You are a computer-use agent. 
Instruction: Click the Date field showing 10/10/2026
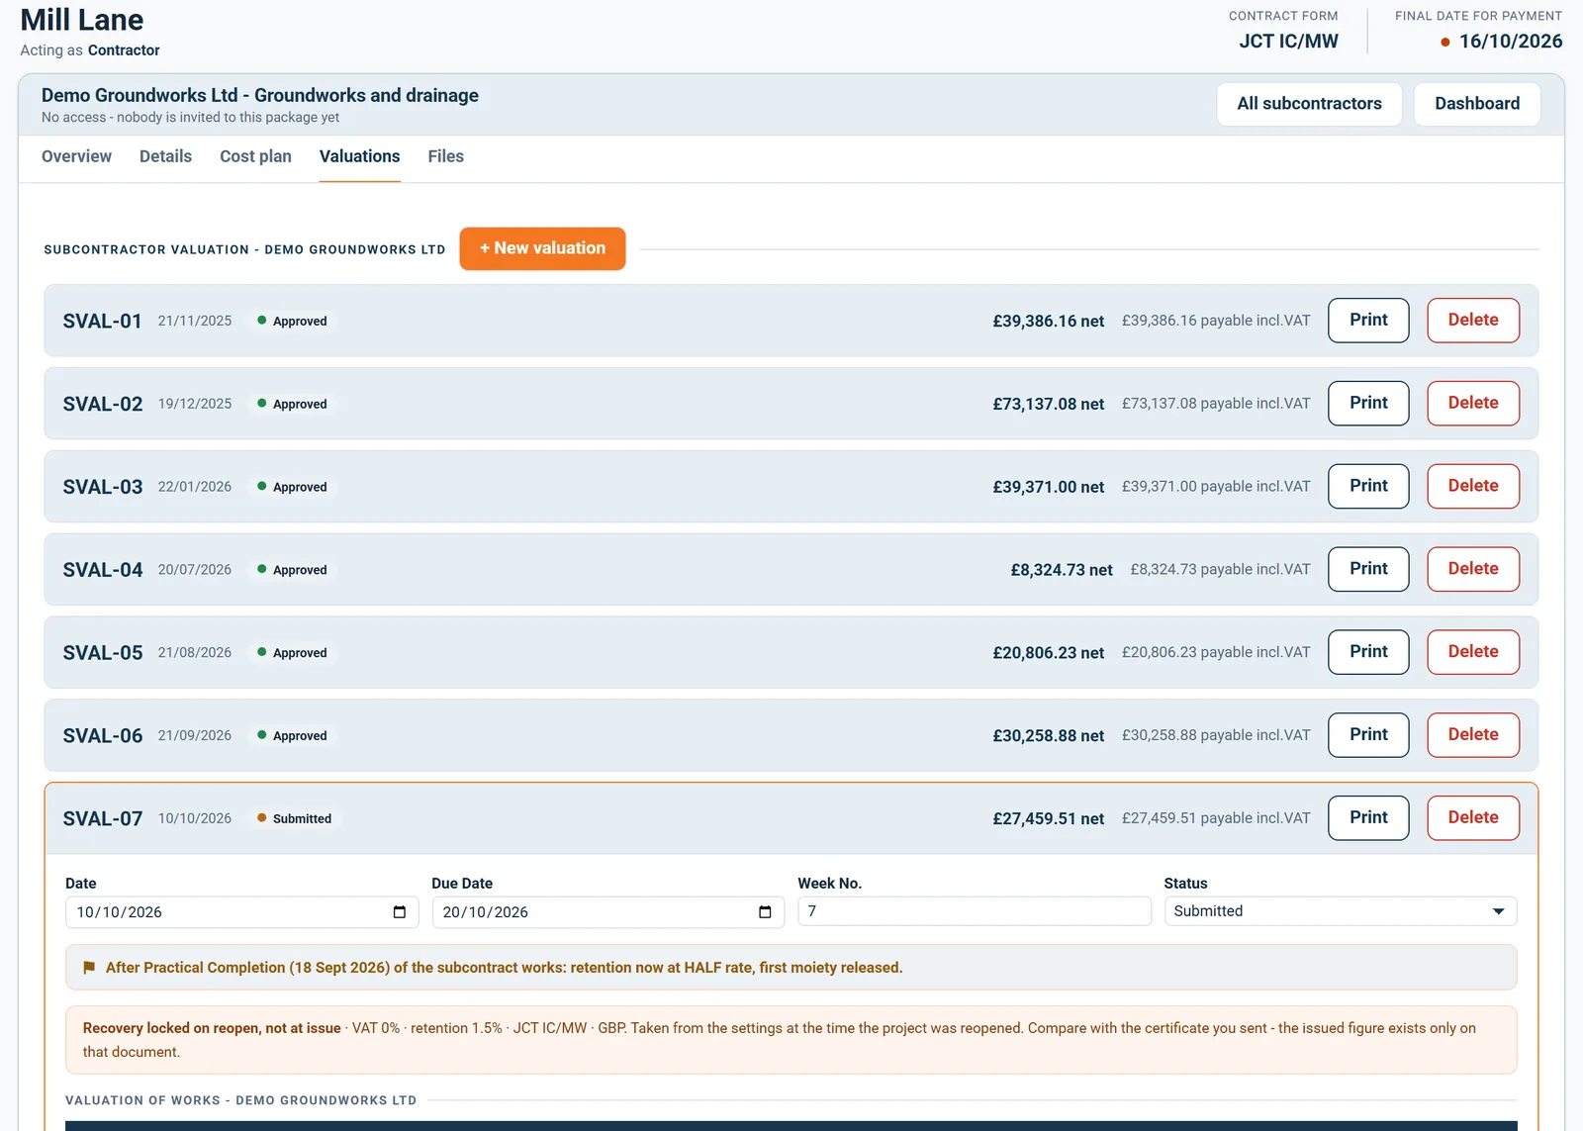pos(242,912)
